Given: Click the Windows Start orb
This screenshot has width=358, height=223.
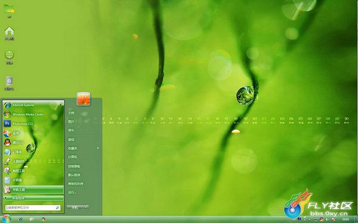Looking at the screenshot, I should [x=7, y=219].
